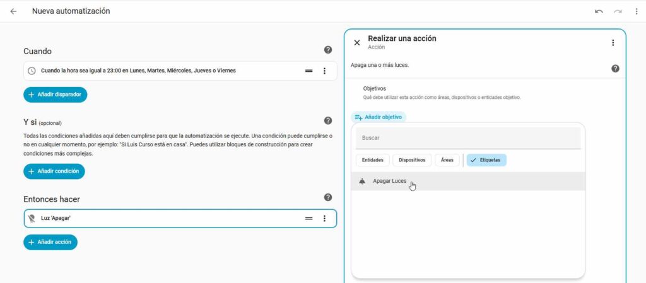The width and height of the screenshot is (646, 283).
Task: Open help for the Y si section
Action: pyautogui.click(x=328, y=121)
